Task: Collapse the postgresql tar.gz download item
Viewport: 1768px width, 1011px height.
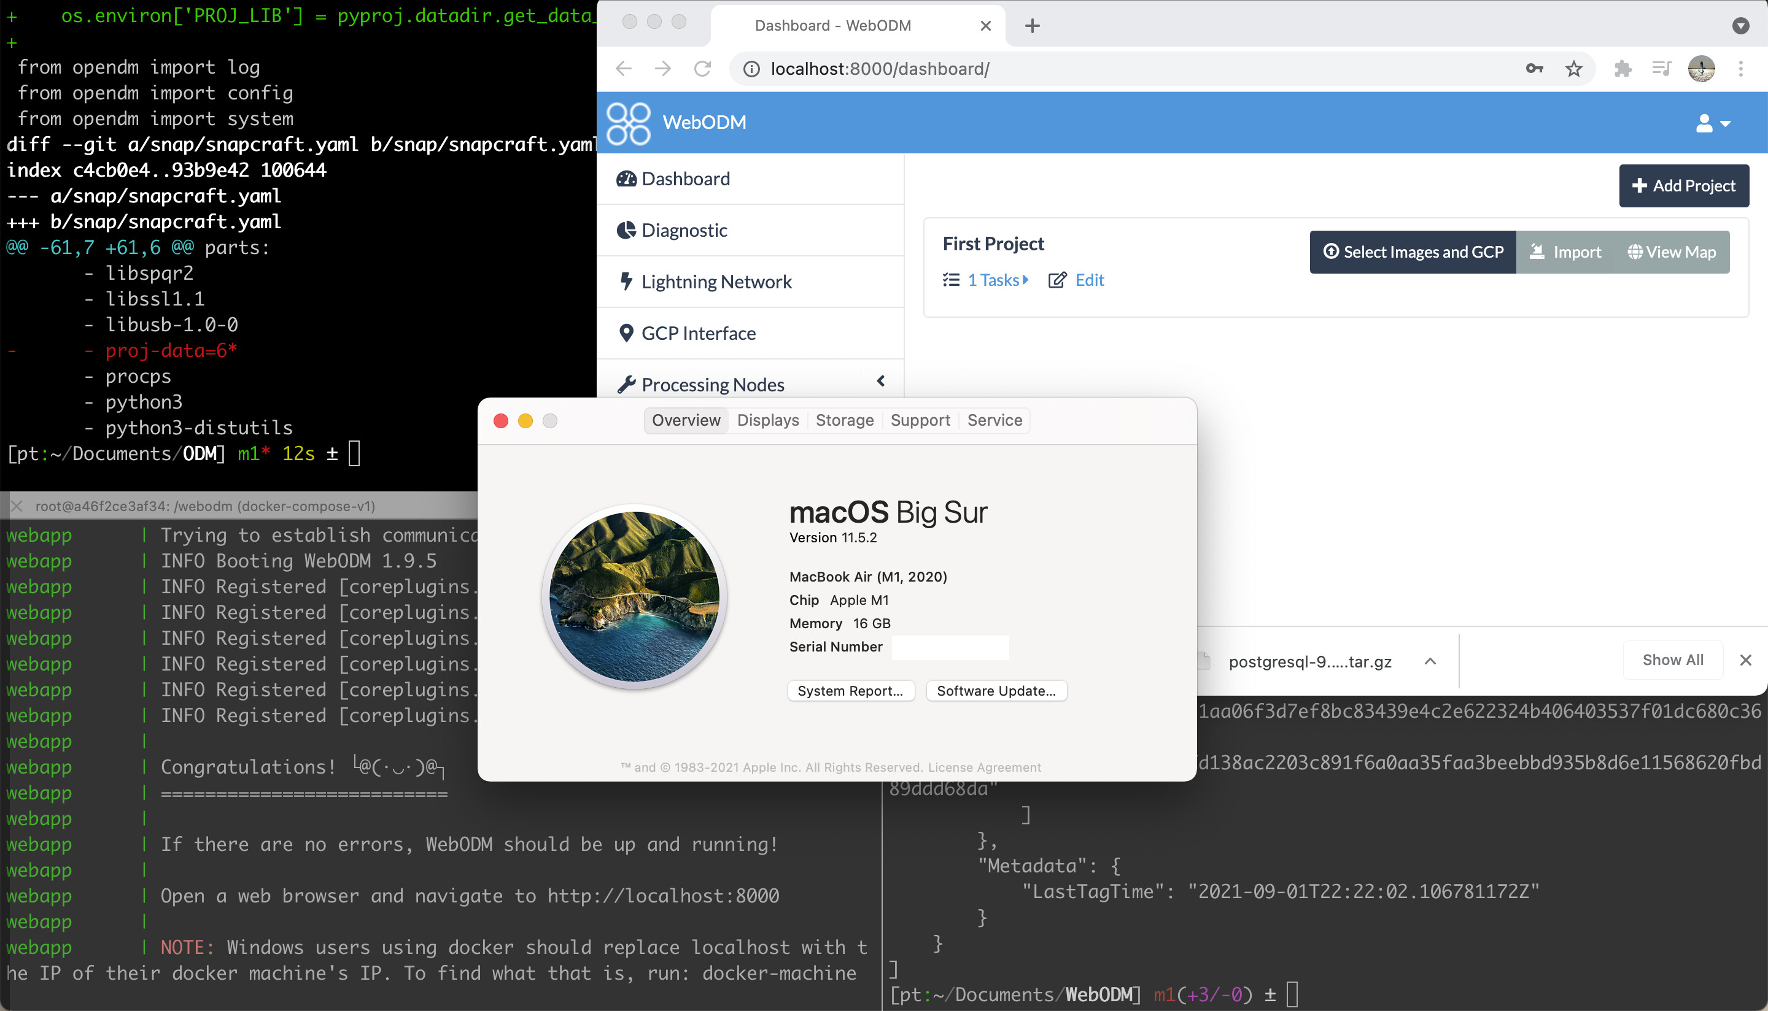Action: click(1430, 660)
